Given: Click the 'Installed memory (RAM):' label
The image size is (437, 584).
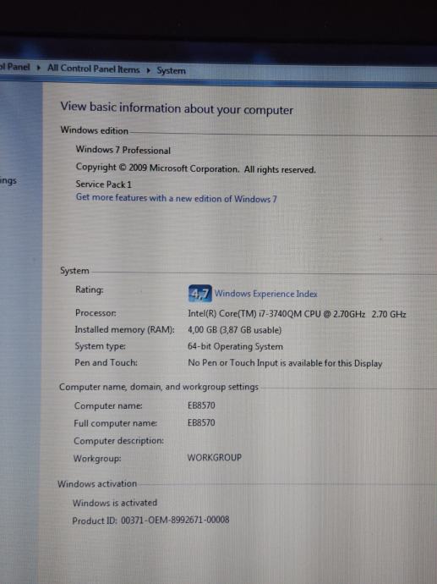Looking at the screenshot, I should 124,329.
